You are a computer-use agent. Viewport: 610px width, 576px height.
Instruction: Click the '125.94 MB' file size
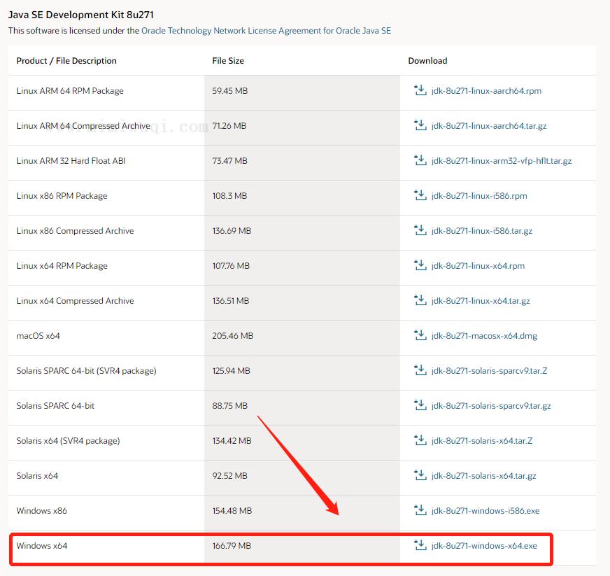pos(231,371)
